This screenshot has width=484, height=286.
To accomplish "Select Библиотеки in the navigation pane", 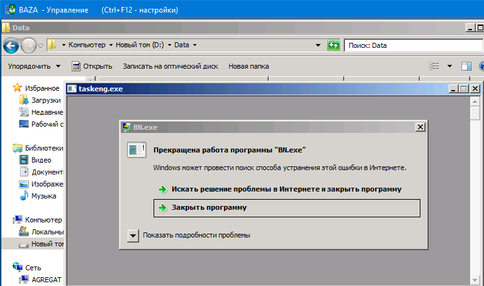I will click(x=44, y=148).
